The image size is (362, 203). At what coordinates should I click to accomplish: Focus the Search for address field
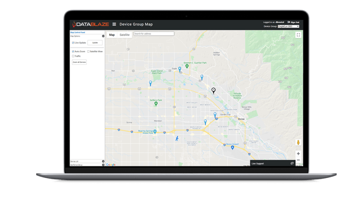click(154, 33)
